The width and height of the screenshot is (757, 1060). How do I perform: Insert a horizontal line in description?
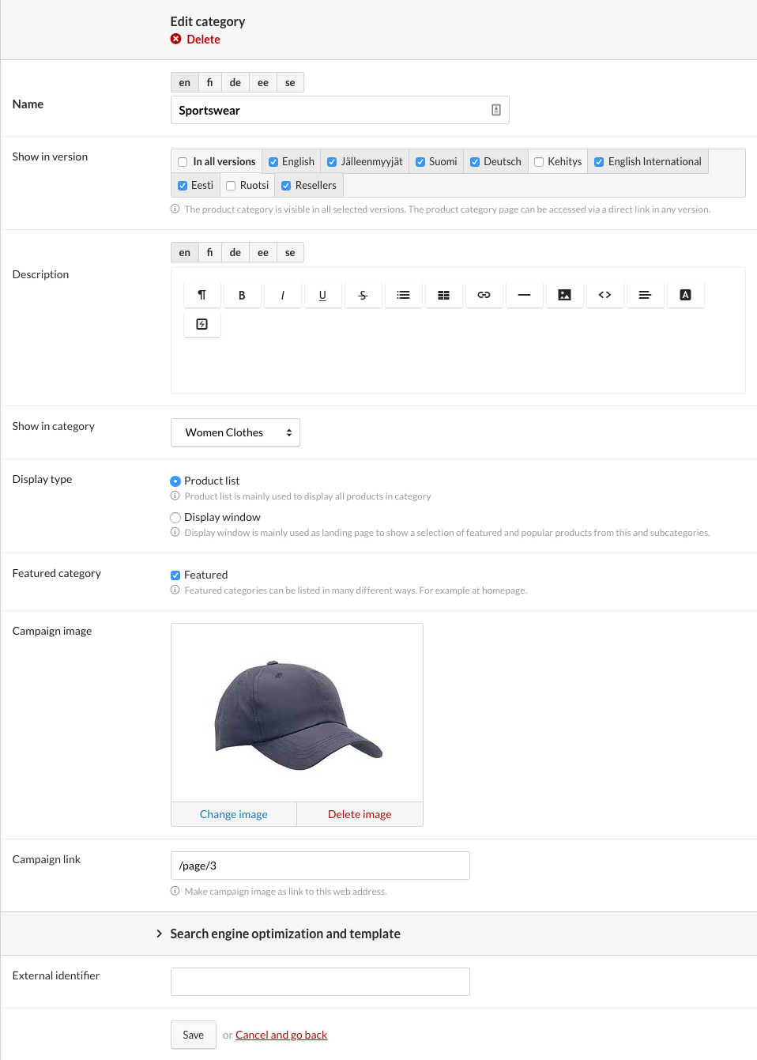pos(524,295)
